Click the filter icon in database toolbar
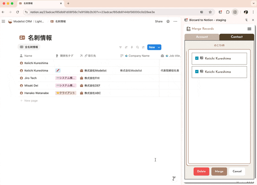 pyautogui.click(x=120, y=47)
